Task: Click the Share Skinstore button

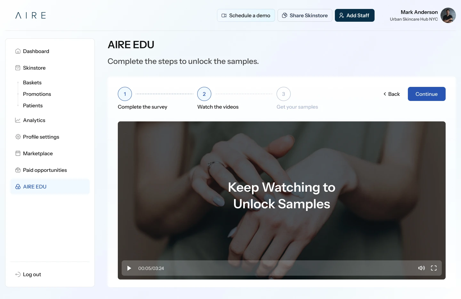Action: point(305,15)
